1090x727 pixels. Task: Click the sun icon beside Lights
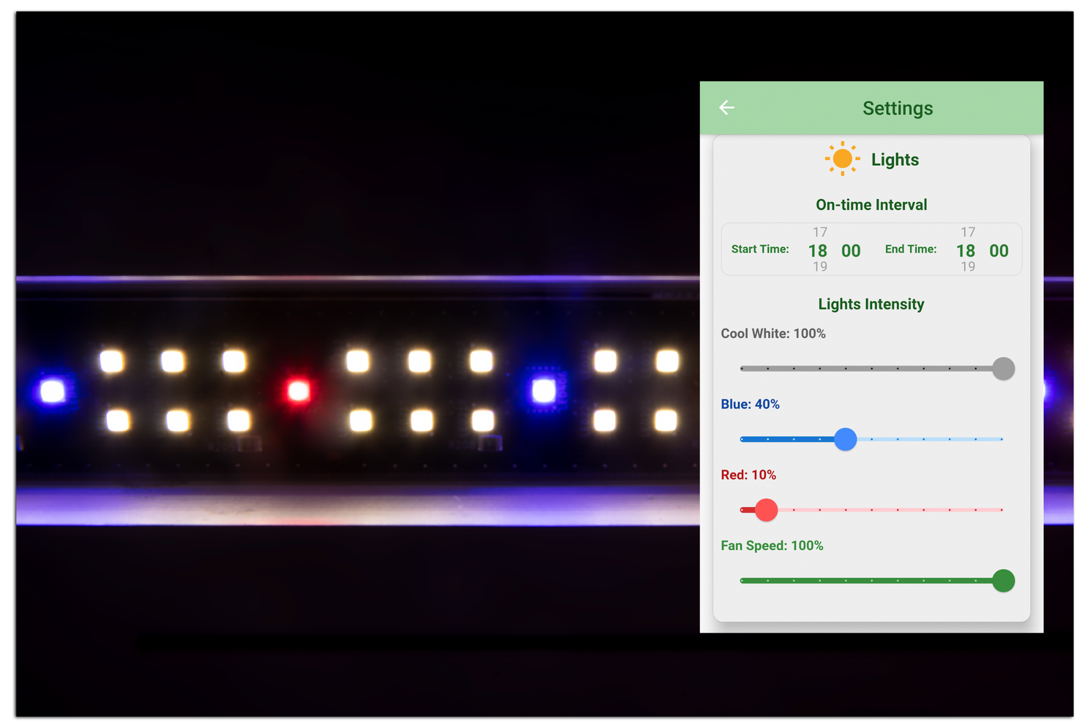[842, 159]
